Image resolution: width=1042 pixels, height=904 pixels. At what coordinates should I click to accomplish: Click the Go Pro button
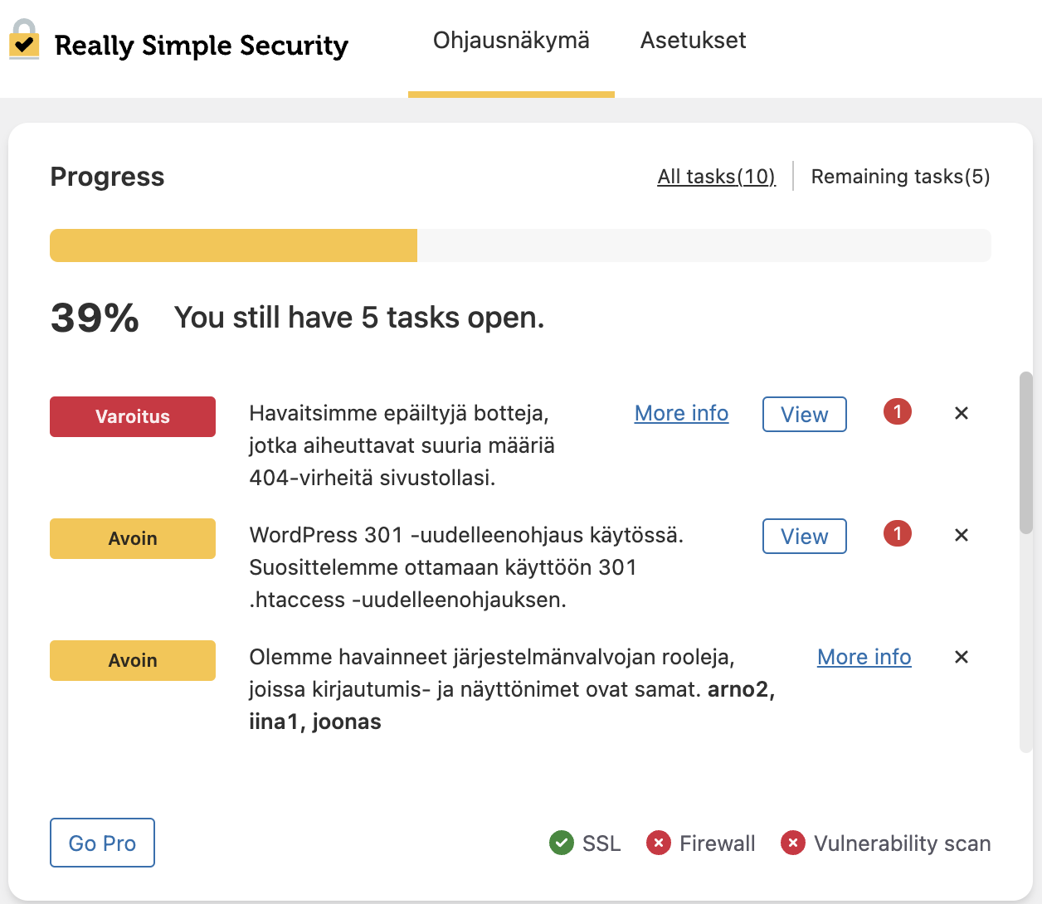coord(102,843)
